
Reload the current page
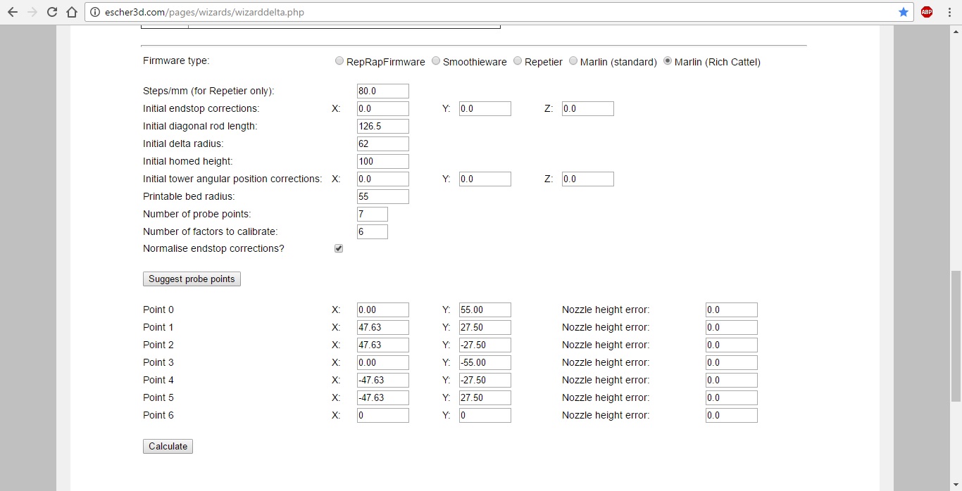(x=51, y=12)
